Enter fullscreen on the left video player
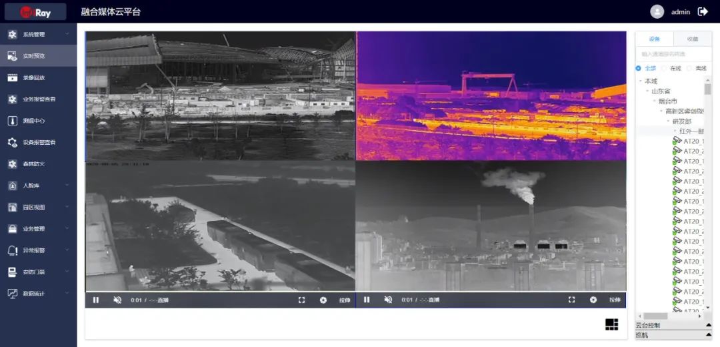The height and width of the screenshot is (347, 720). (301, 300)
